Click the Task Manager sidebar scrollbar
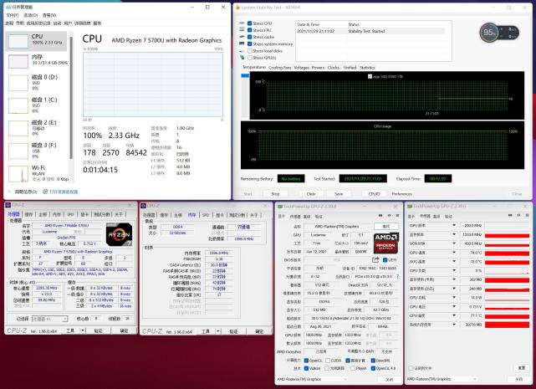 [71, 98]
